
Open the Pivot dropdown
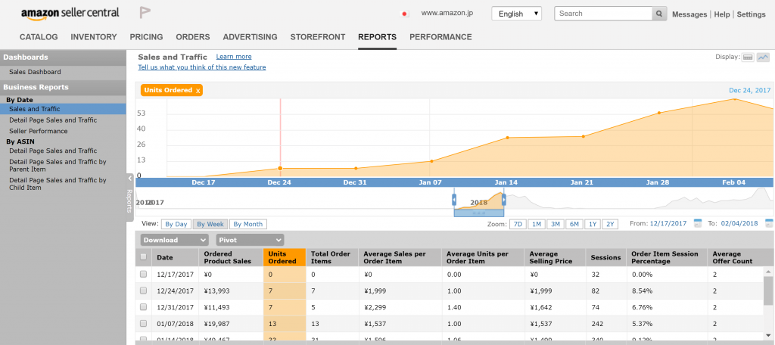coord(250,241)
